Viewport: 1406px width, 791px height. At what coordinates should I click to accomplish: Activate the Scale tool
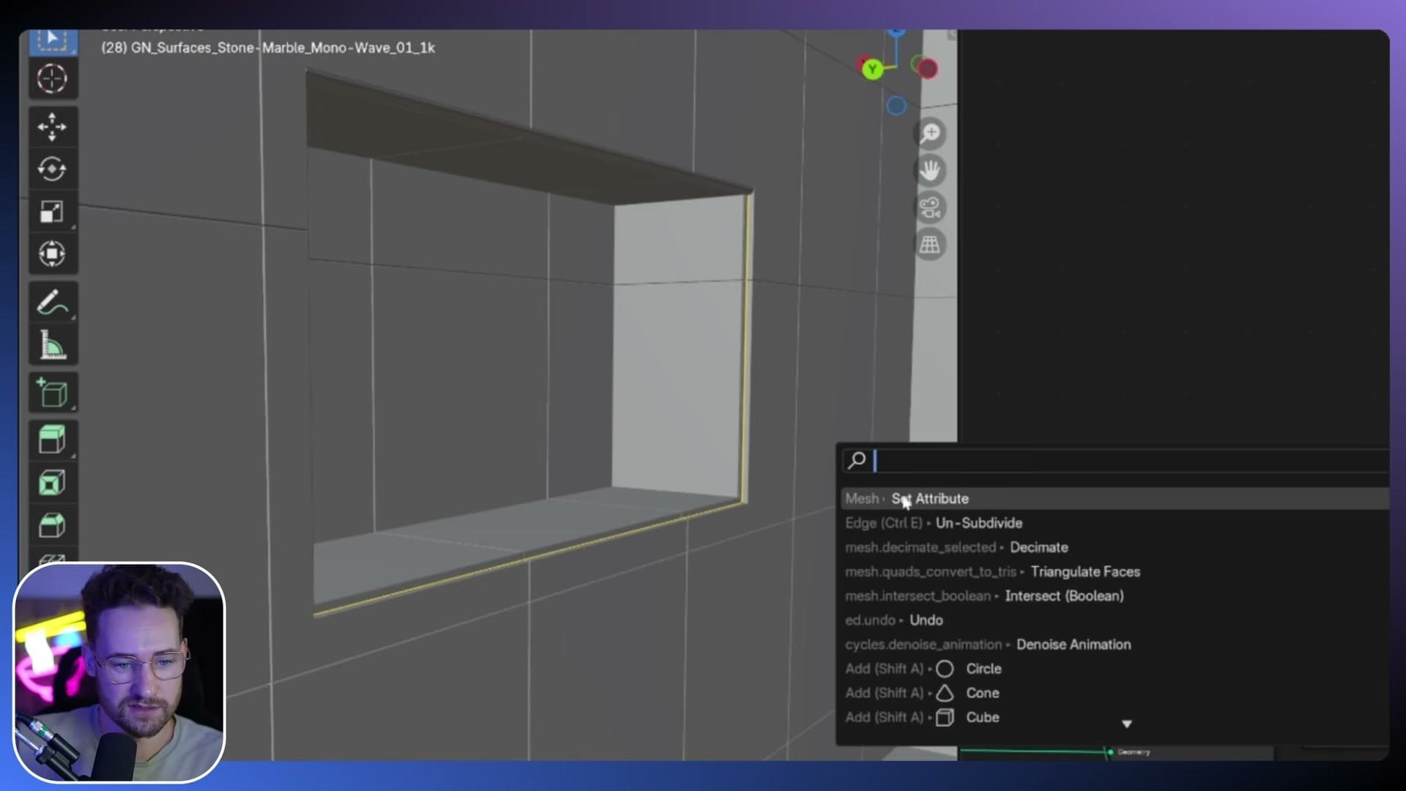pyautogui.click(x=52, y=212)
